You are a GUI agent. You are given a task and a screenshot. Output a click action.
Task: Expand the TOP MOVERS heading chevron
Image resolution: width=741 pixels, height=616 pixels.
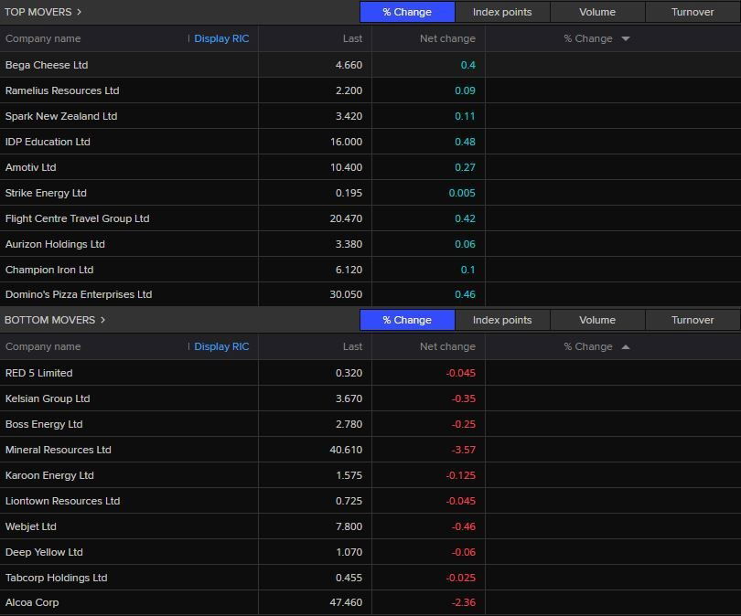pyautogui.click(x=80, y=12)
